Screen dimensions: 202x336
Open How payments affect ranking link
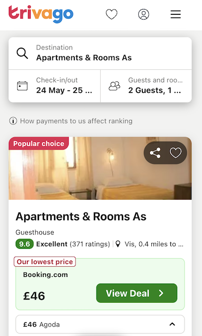pyautogui.click(x=76, y=121)
